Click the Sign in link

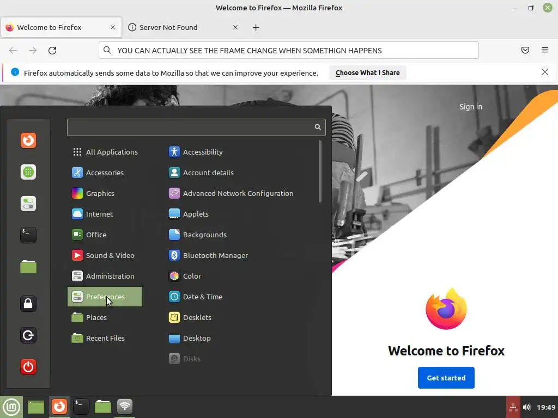470,107
